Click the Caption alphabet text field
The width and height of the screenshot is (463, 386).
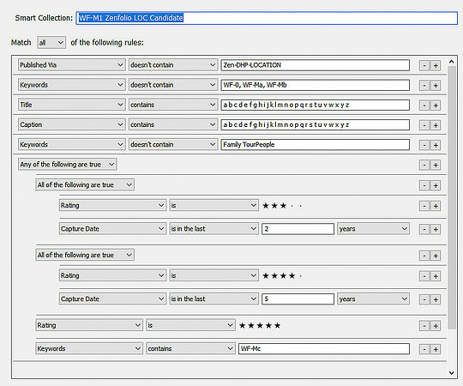[315, 124]
